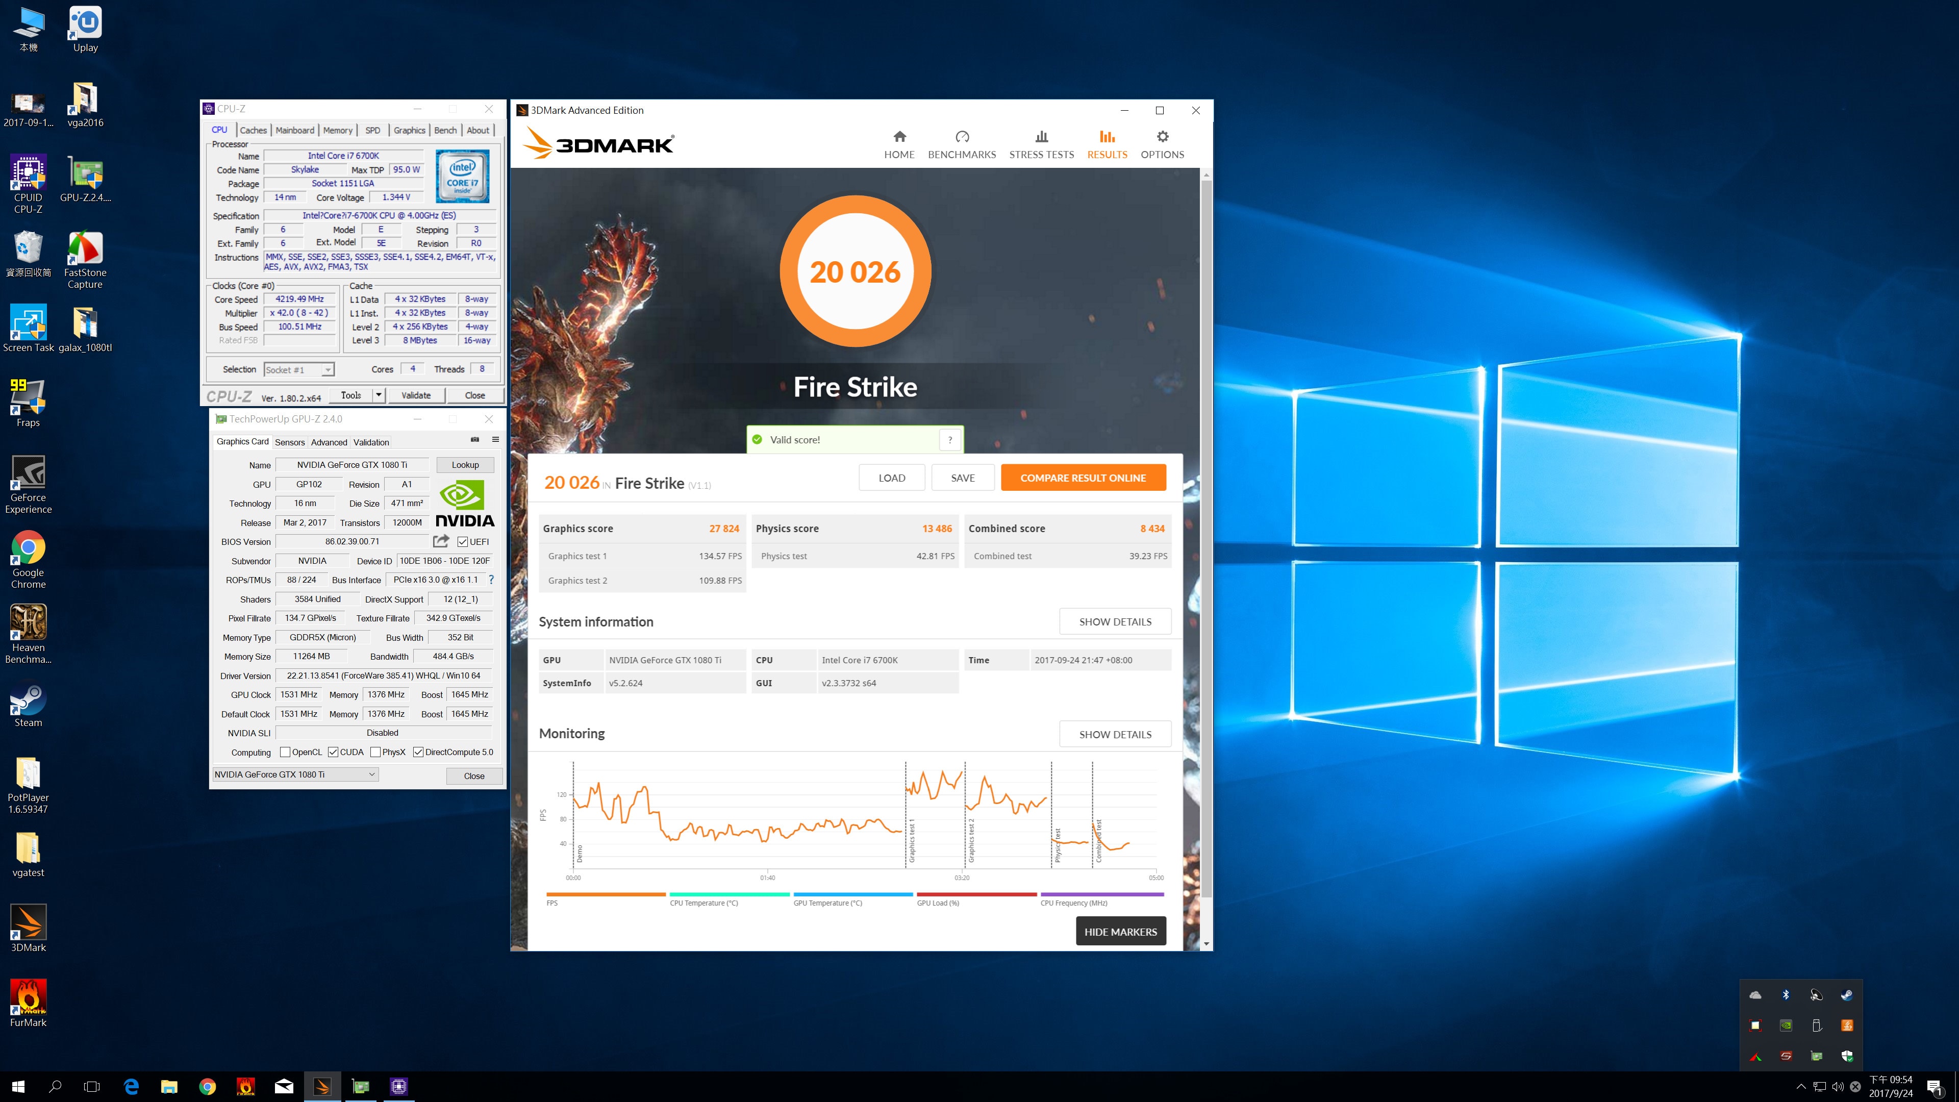Switch to the Mainboard tab in CPU-Z

(x=294, y=130)
